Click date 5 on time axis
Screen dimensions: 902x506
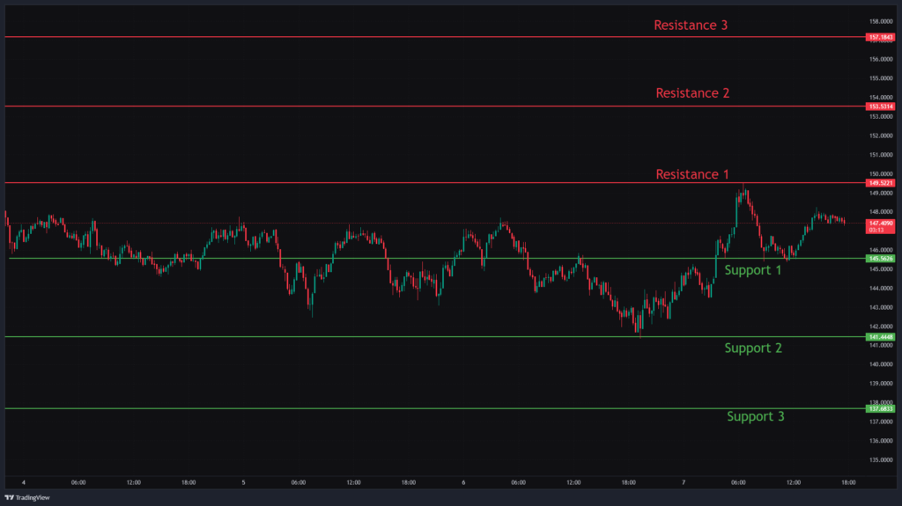243,482
